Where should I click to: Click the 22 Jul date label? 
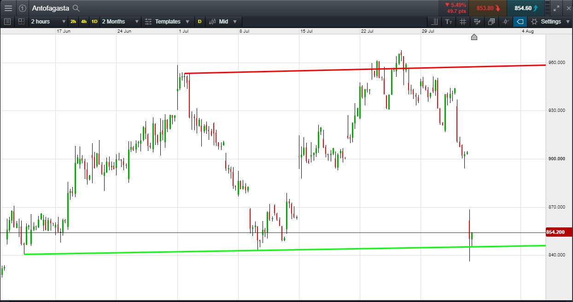coord(368,31)
